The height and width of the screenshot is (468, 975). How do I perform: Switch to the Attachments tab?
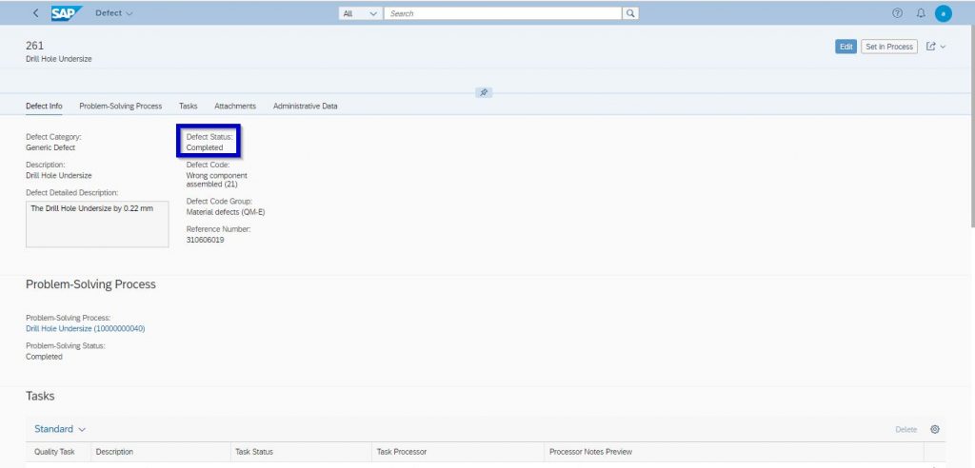click(x=235, y=107)
